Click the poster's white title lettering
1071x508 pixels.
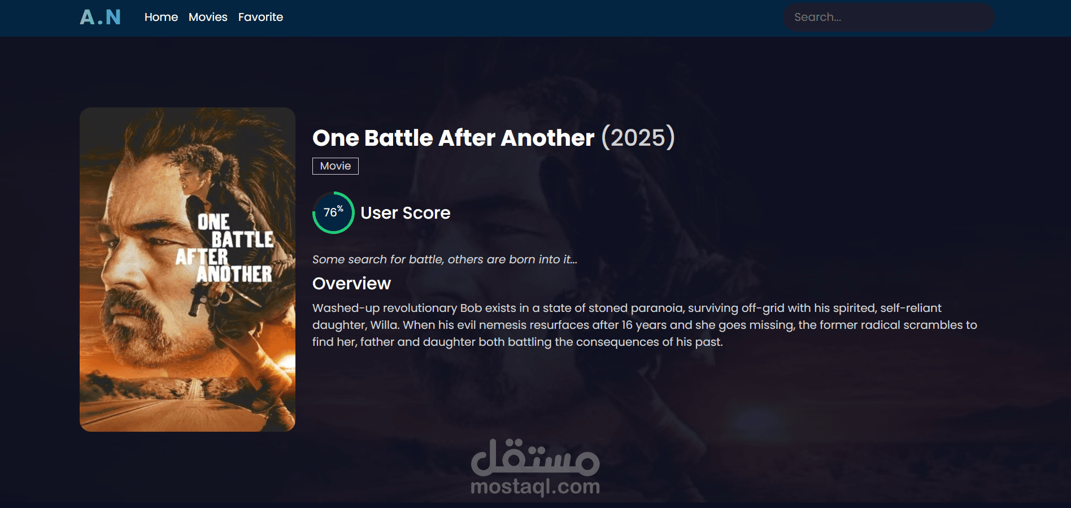click(x=225, y=248)
